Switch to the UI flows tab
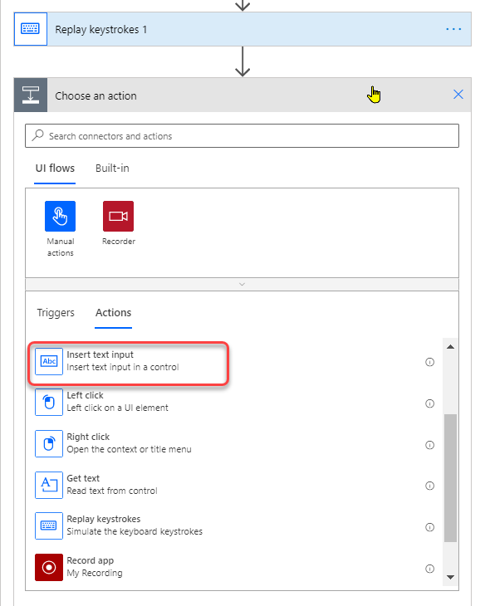The height and width of the screenshot is (606, 480). click(55, 169)
